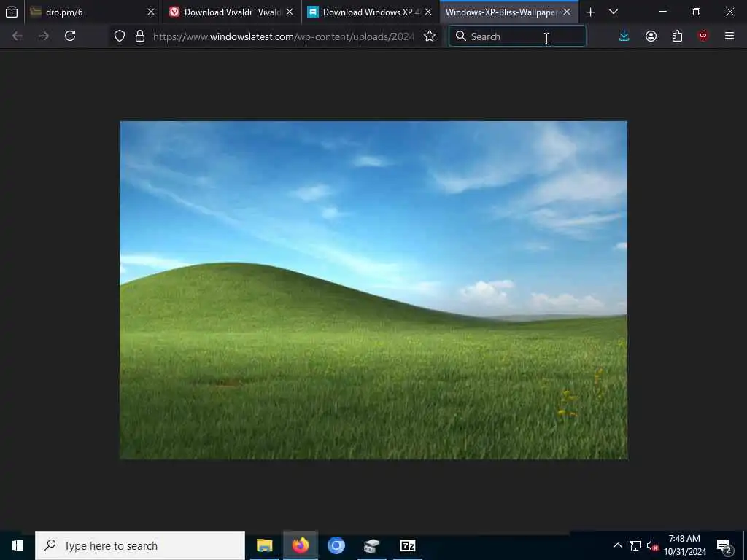This screenshot has width=747, height=560.
Task: Open the installer box taskbar icon
Action: coord(371,545)
